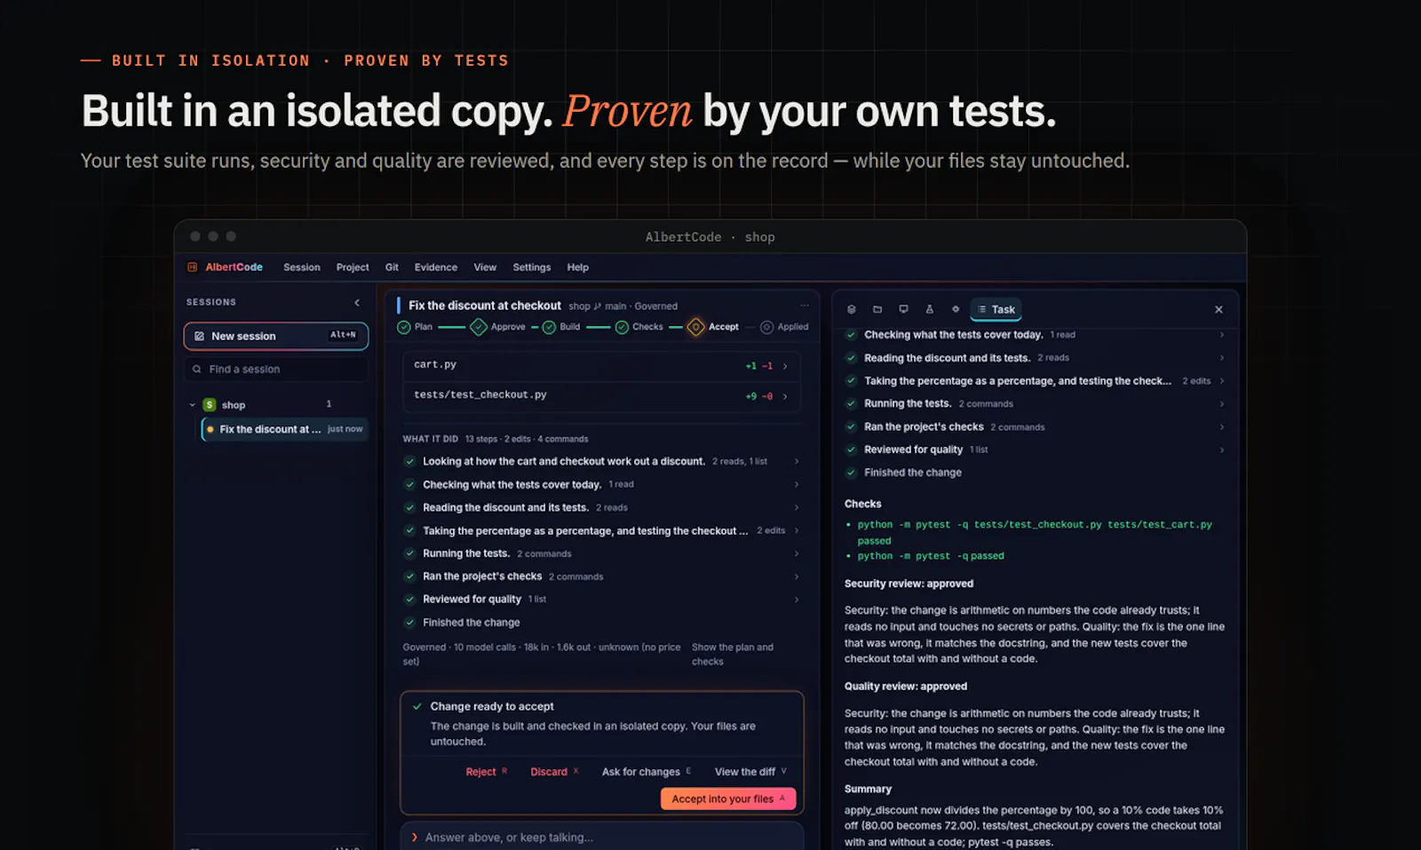The image size is (1421, 850).
Task: Collapse the Sessions sidebar with the chevron
Action: click(357, 302)
